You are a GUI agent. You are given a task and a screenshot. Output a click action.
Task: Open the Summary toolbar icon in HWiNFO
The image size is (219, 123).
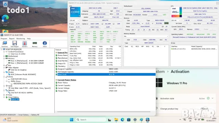click(x=4, y=44)
